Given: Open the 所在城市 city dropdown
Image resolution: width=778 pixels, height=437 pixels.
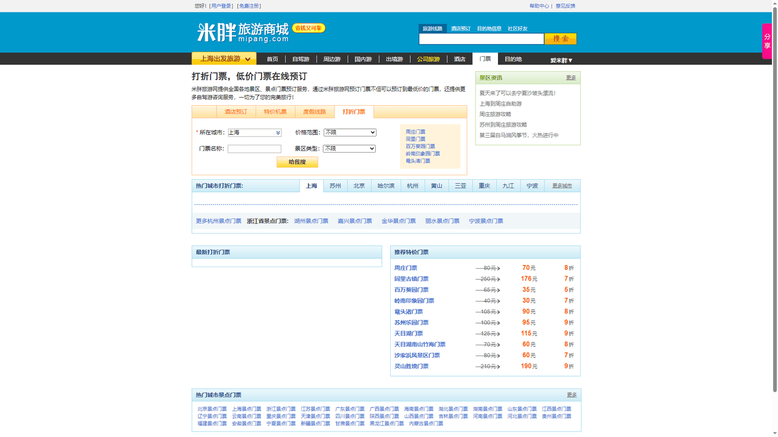Looking at the screenshot, I should click(x=254, y=132).
